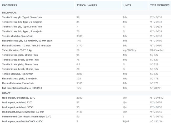Image resolution: width=171 pixels, height=123 pixels.
Task: Click the mg/1000cy units cell
Action: tap(129, 50)
